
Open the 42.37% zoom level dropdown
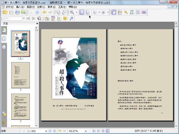tap(86, 131)
